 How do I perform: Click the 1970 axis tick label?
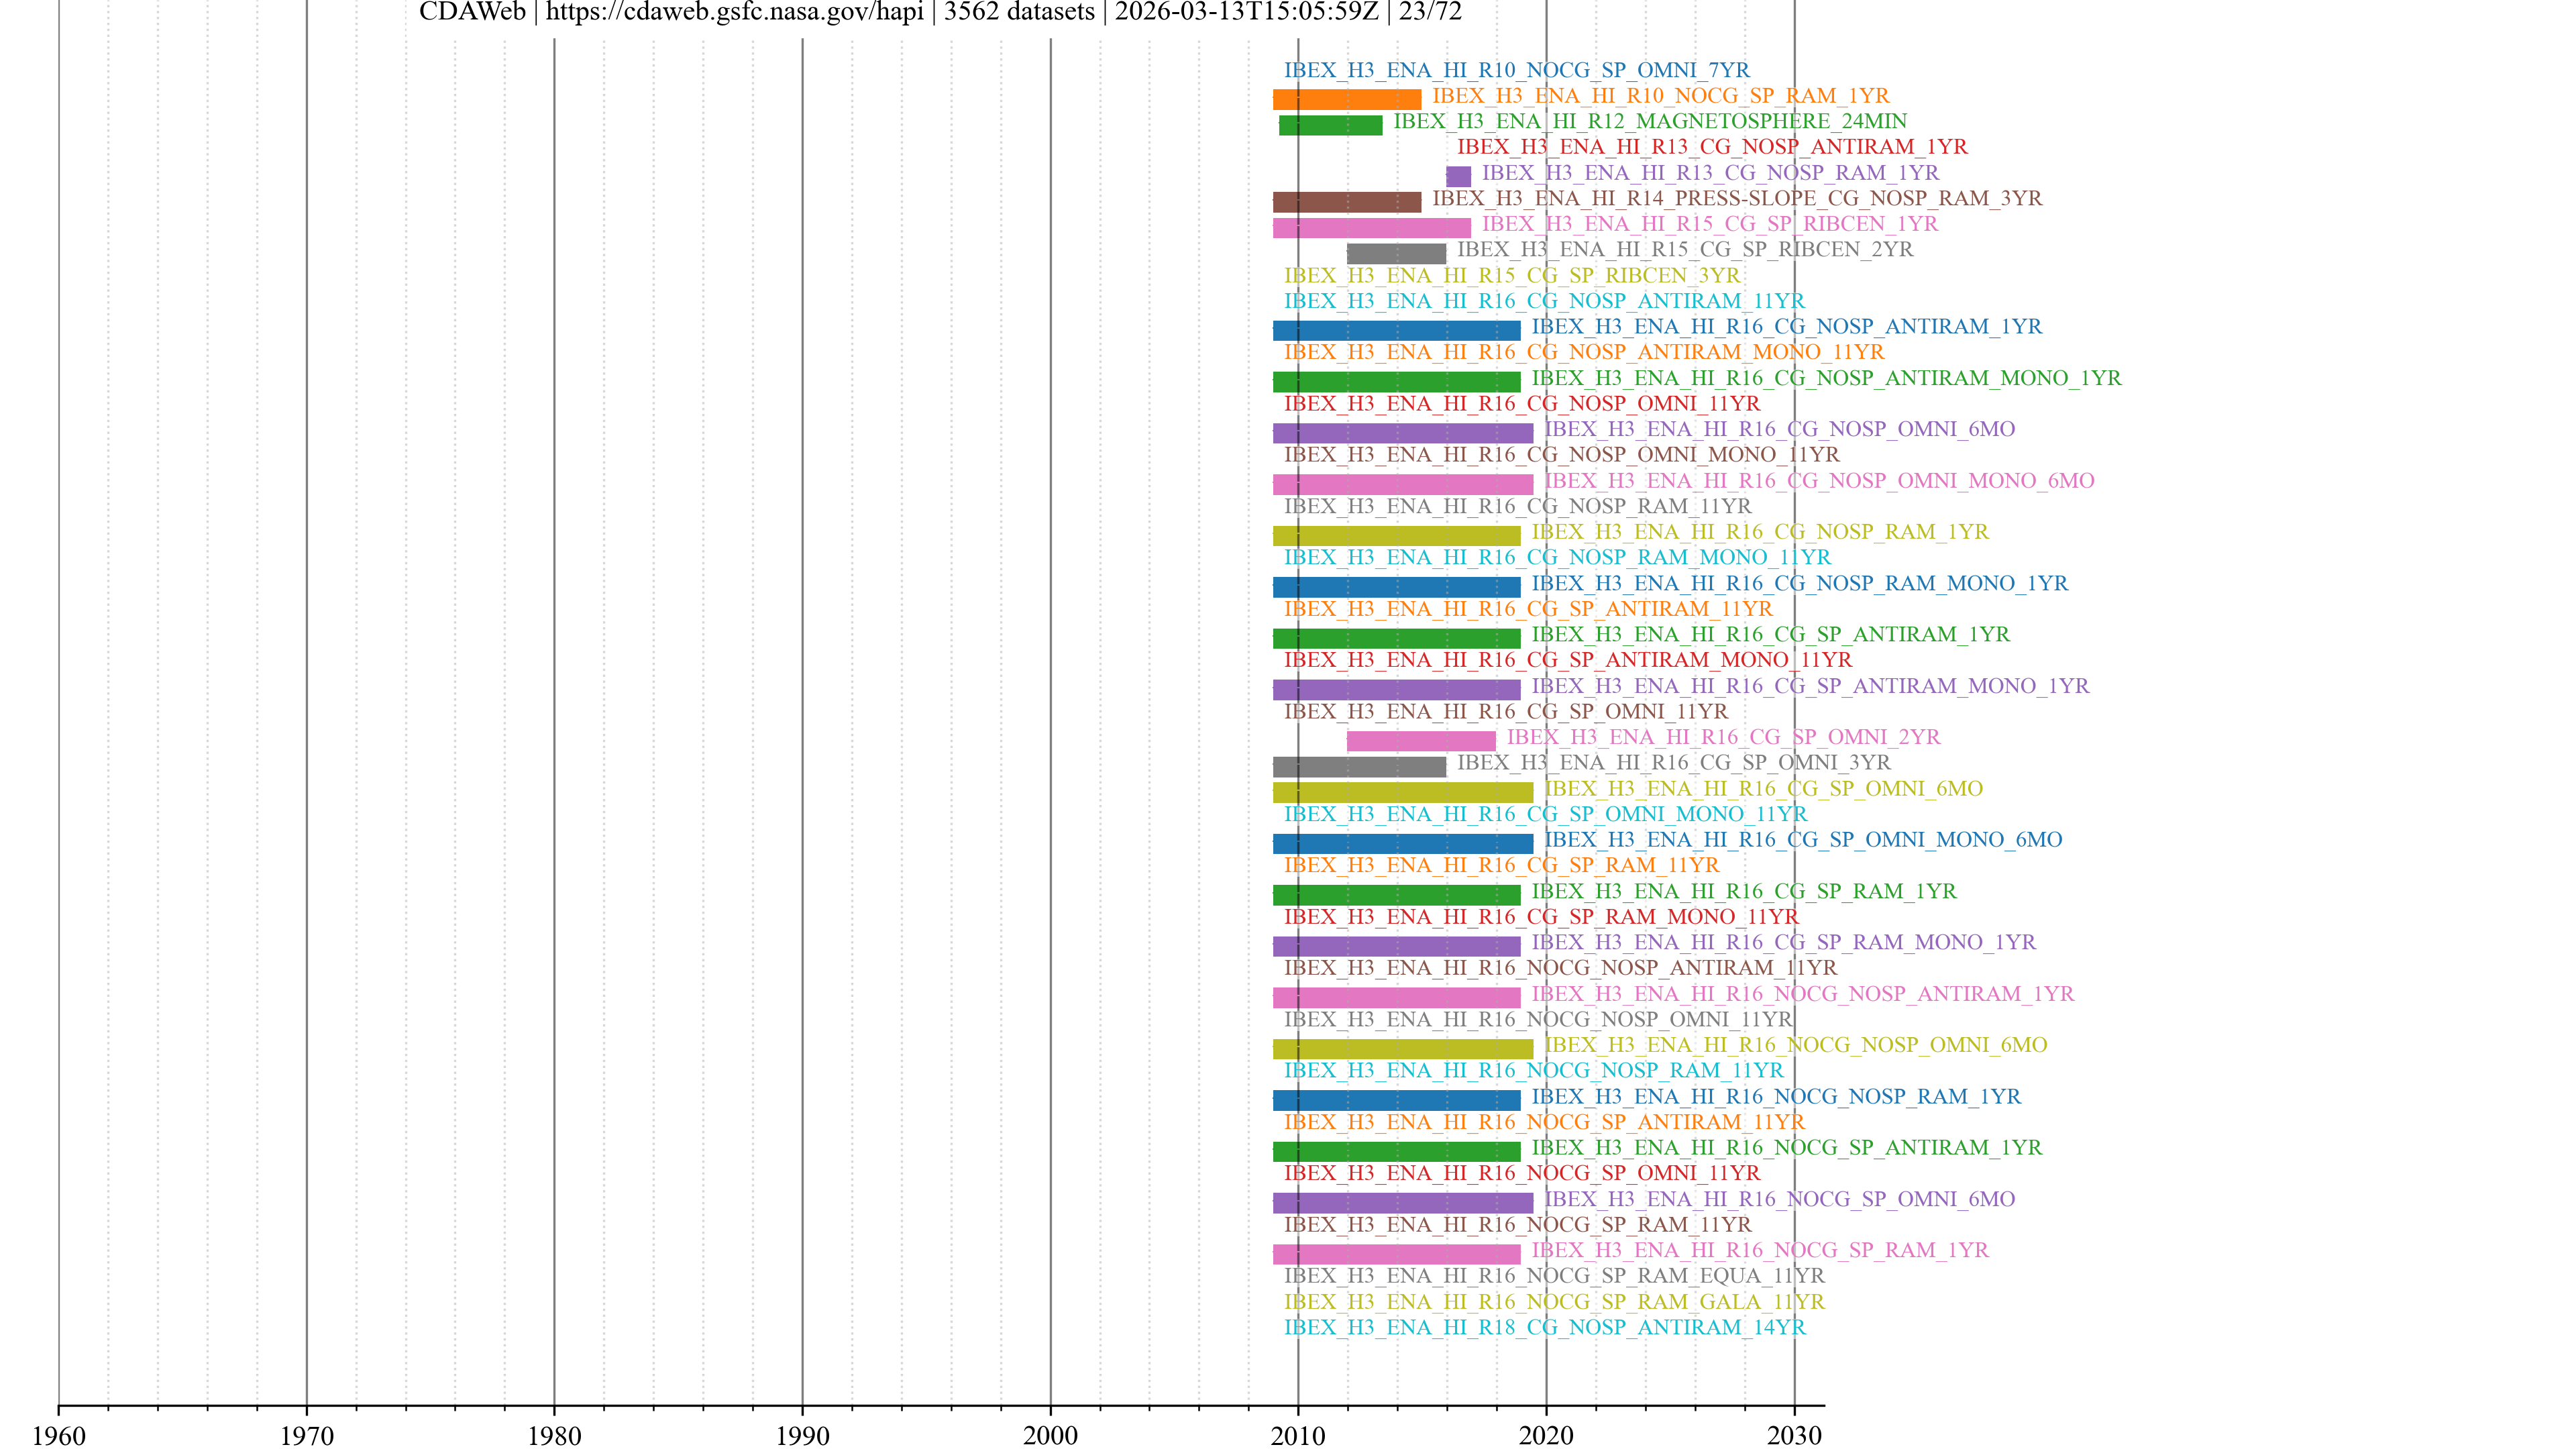click(x=306, y=1436)
